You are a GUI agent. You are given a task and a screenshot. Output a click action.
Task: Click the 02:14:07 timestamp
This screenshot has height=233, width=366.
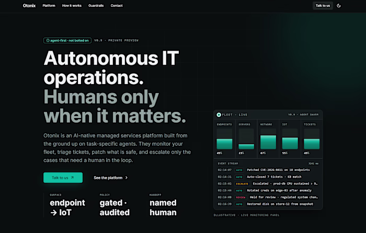click(224, 170)
